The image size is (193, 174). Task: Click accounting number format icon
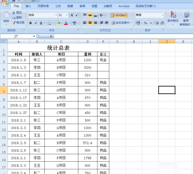coord(138,23)
